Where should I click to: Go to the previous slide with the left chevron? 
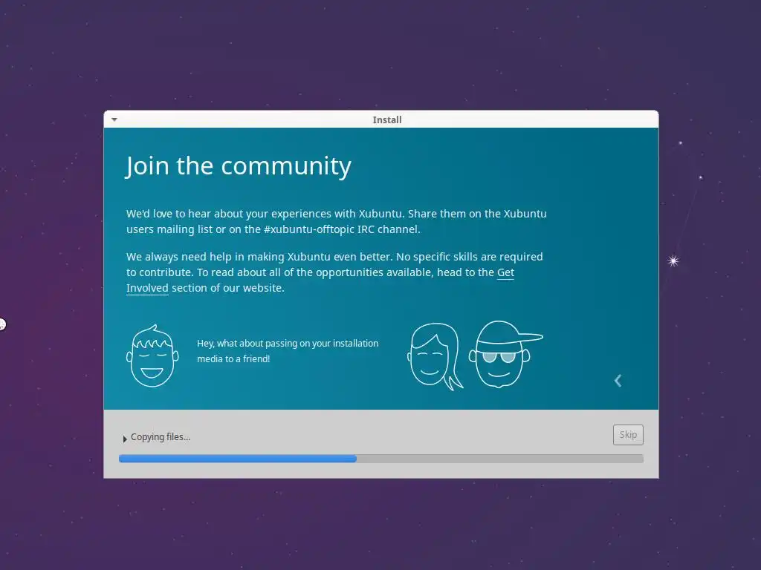pyautogui.click(x=618, y=381)
